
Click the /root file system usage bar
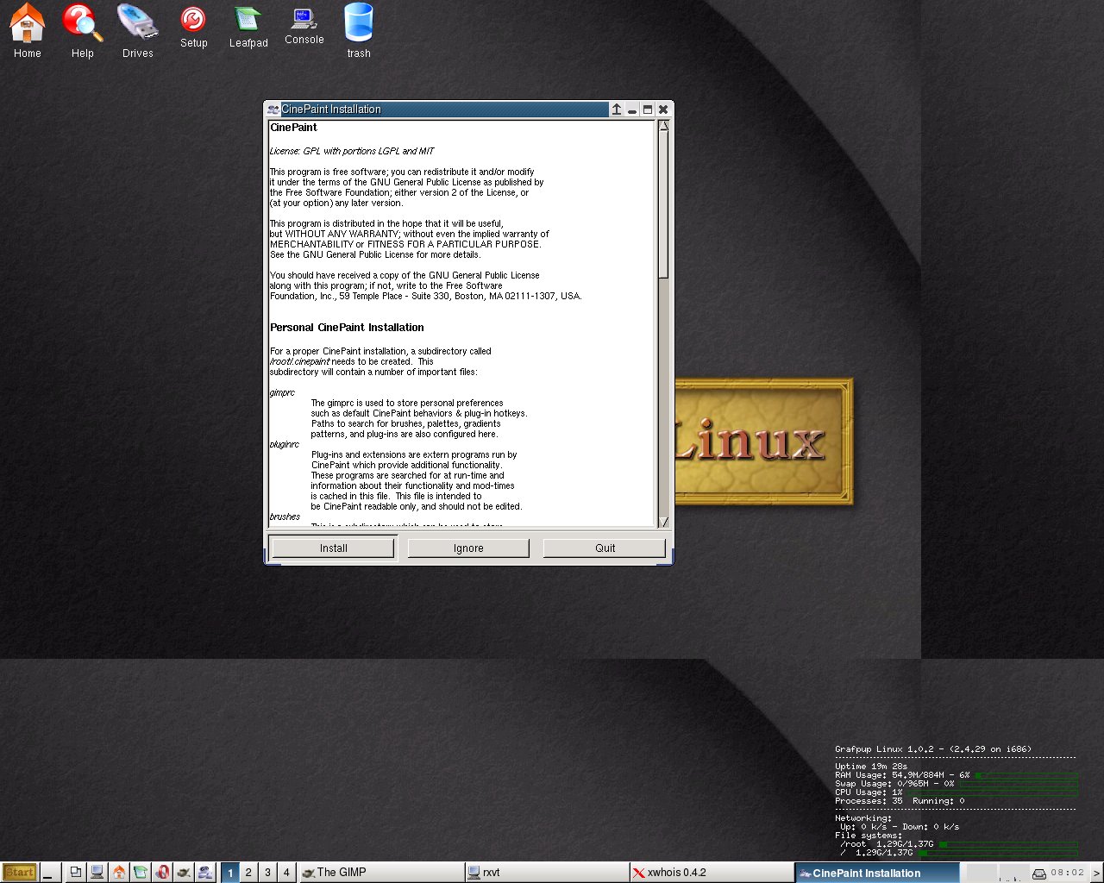[1007, 844]
